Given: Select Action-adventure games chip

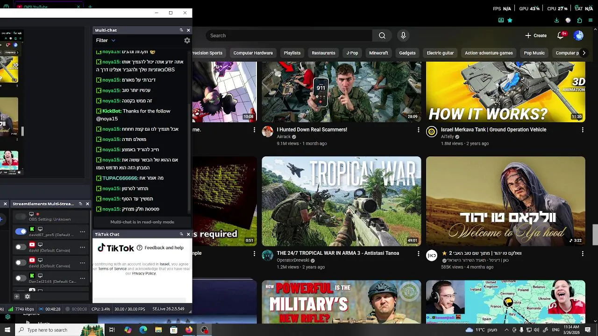Looking at the screenshot, I should coord(489,53).
